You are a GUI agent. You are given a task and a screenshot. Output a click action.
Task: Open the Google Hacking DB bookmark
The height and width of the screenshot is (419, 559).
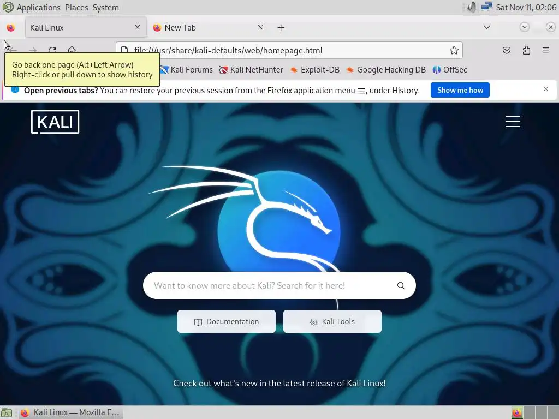[x=386, y=70]
